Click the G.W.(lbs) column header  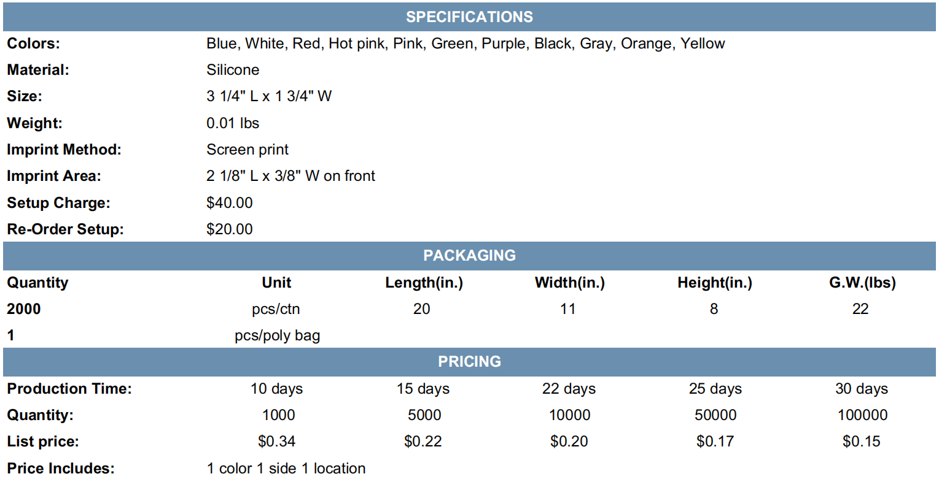coord(862,283)
